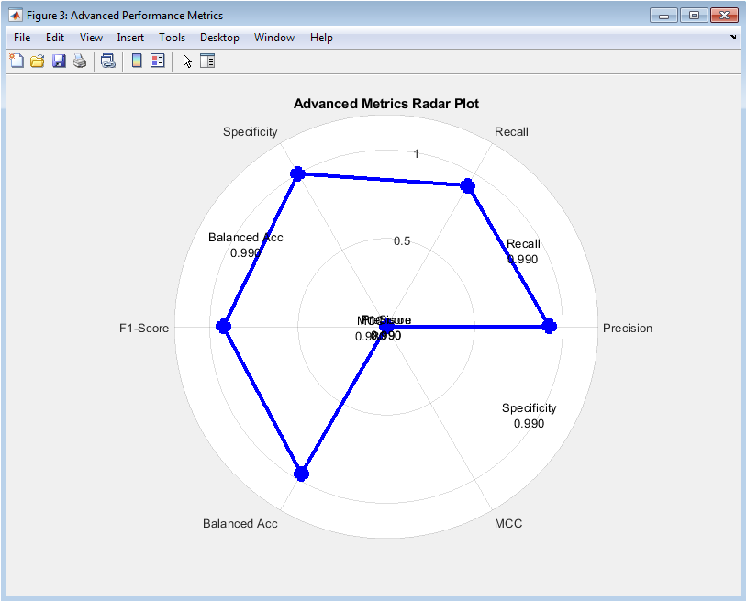Image resolution: width=747 pixels, height=602 pixels.
Task: Insert a legend using the toolbar icon
Action: tap(157, 61)
